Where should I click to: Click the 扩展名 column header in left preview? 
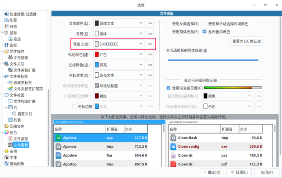pos(115,129)
